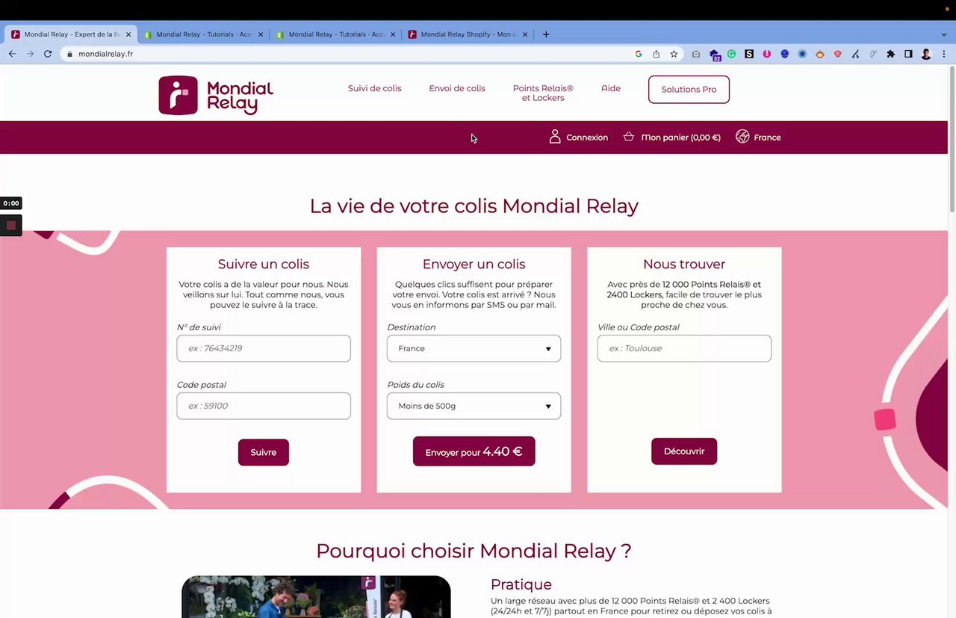Click the Mondial Relay logo

[x=216, y=95]
